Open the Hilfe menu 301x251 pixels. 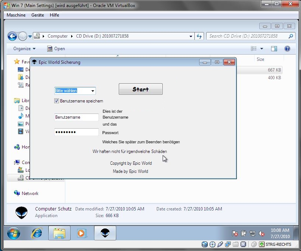tap(54, 15)
